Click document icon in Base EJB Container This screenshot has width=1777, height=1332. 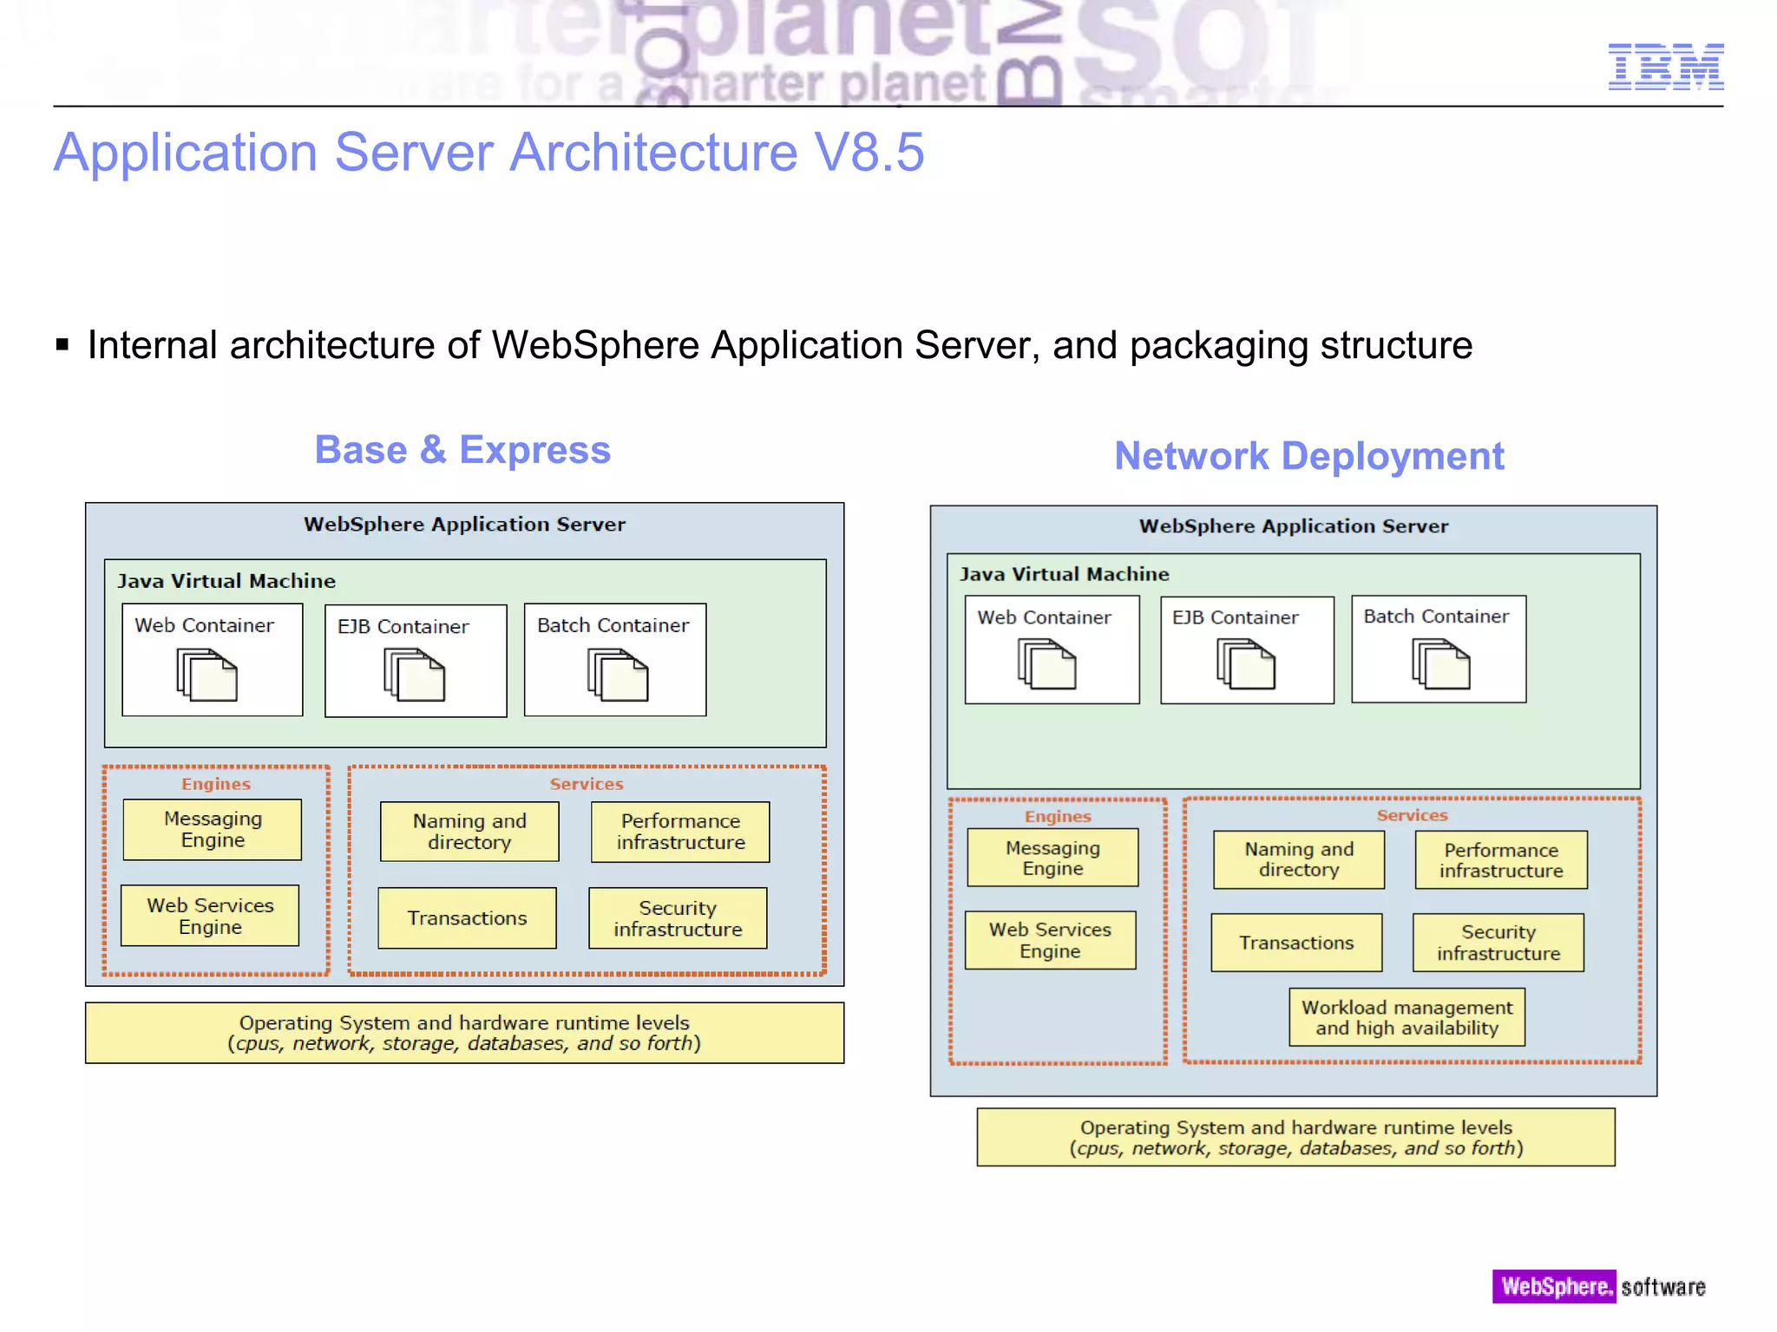[414, 675]
